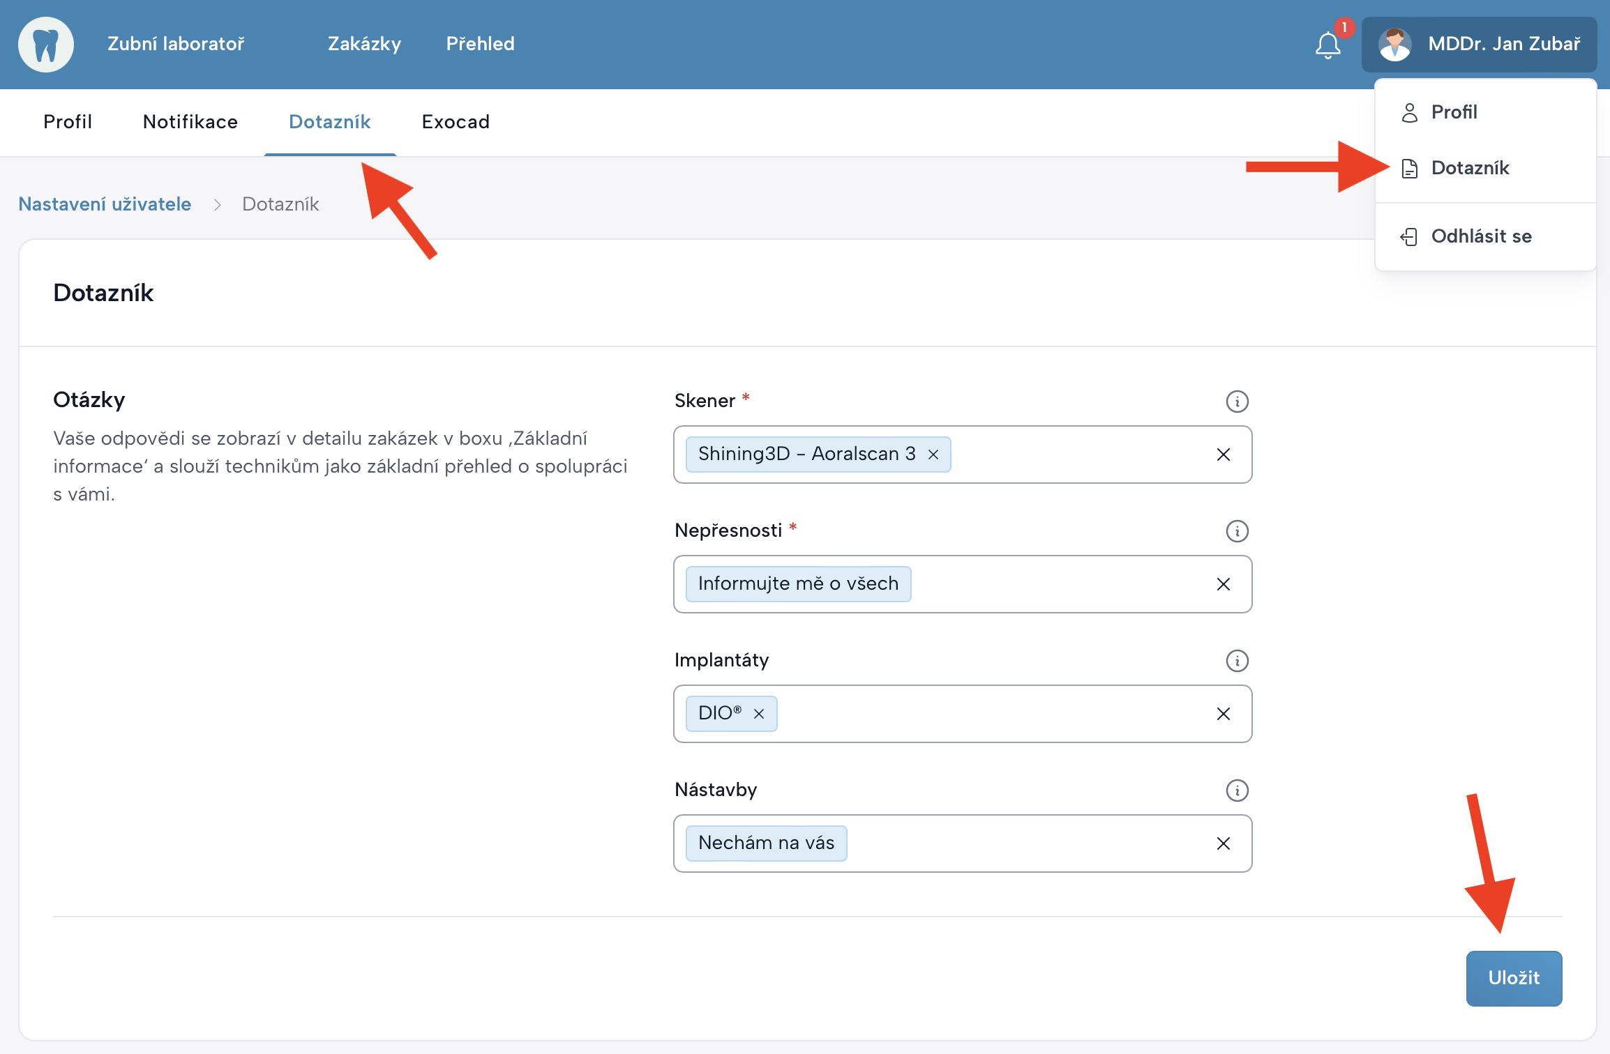This screenshot has width=1610, height=1054.
Task: Remove the Shining3D Aoralscan 3 tag
Action: coord(933,455)
